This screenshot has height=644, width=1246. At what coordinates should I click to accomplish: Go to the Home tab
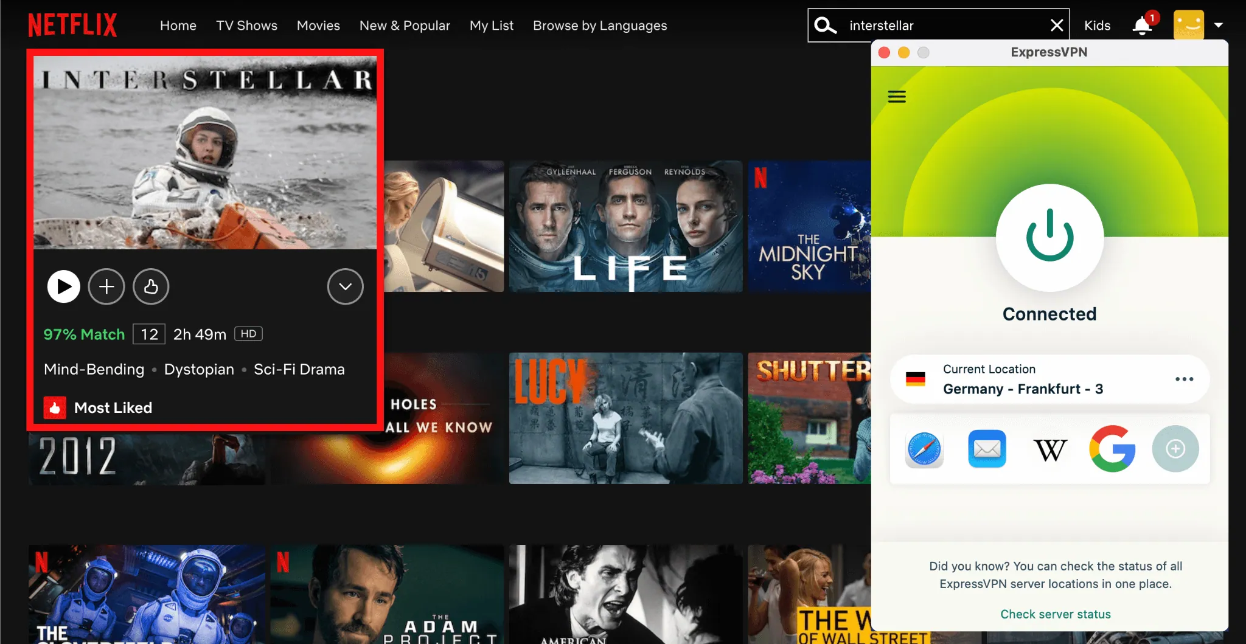pyautogui.click(x=178, y=26)
